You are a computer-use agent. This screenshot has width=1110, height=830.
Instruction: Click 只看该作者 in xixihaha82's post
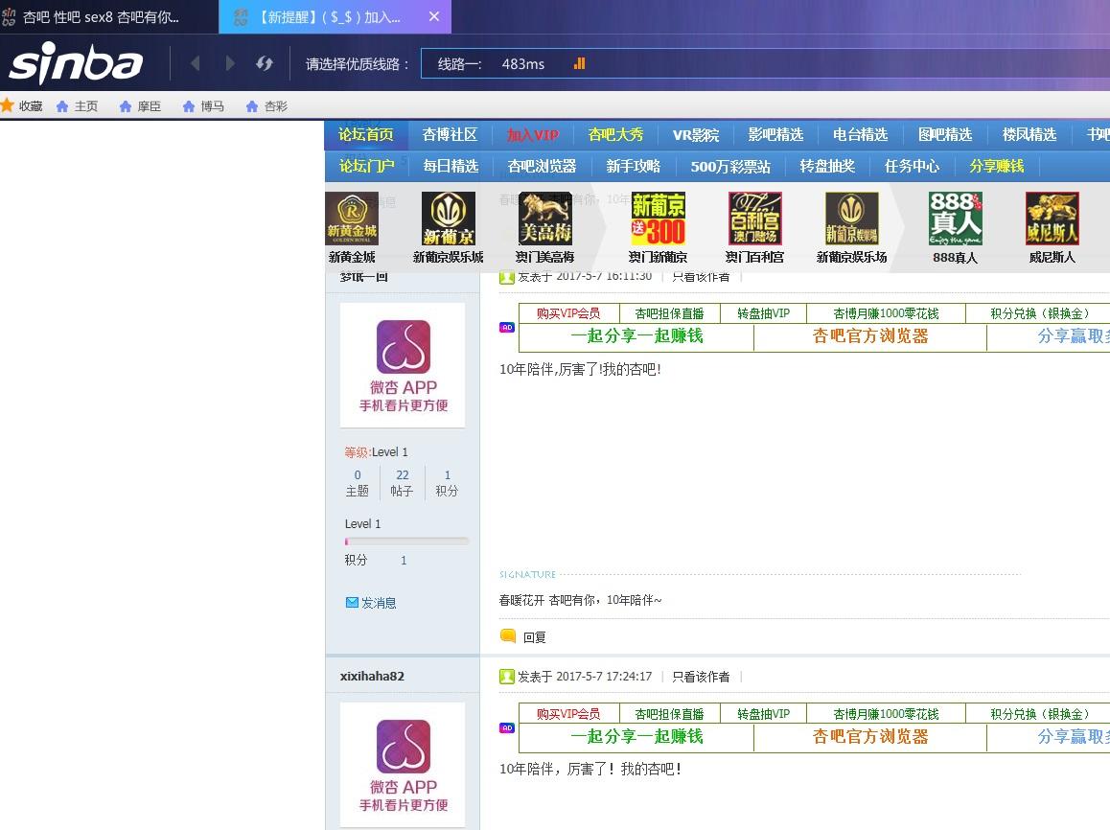click(700, 677)
